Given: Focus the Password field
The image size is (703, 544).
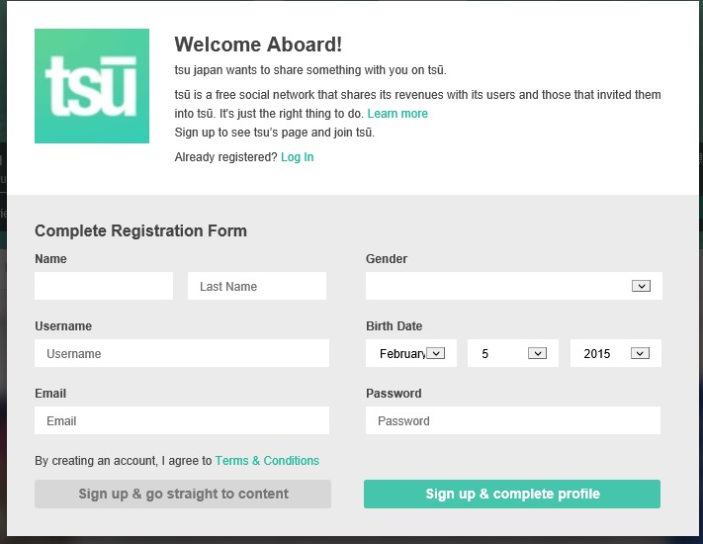Looking at the screenshot, I should click(x=512, y=420).
